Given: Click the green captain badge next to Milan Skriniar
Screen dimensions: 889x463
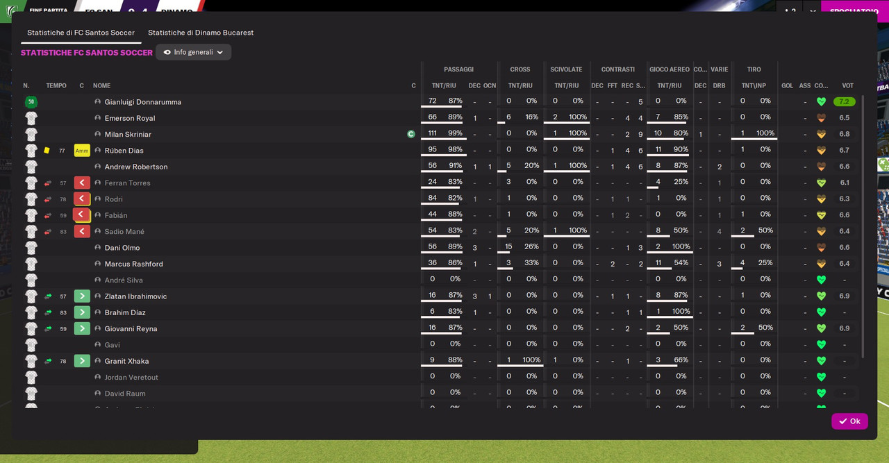Looking at the screenshot, I should coord(411,134).
